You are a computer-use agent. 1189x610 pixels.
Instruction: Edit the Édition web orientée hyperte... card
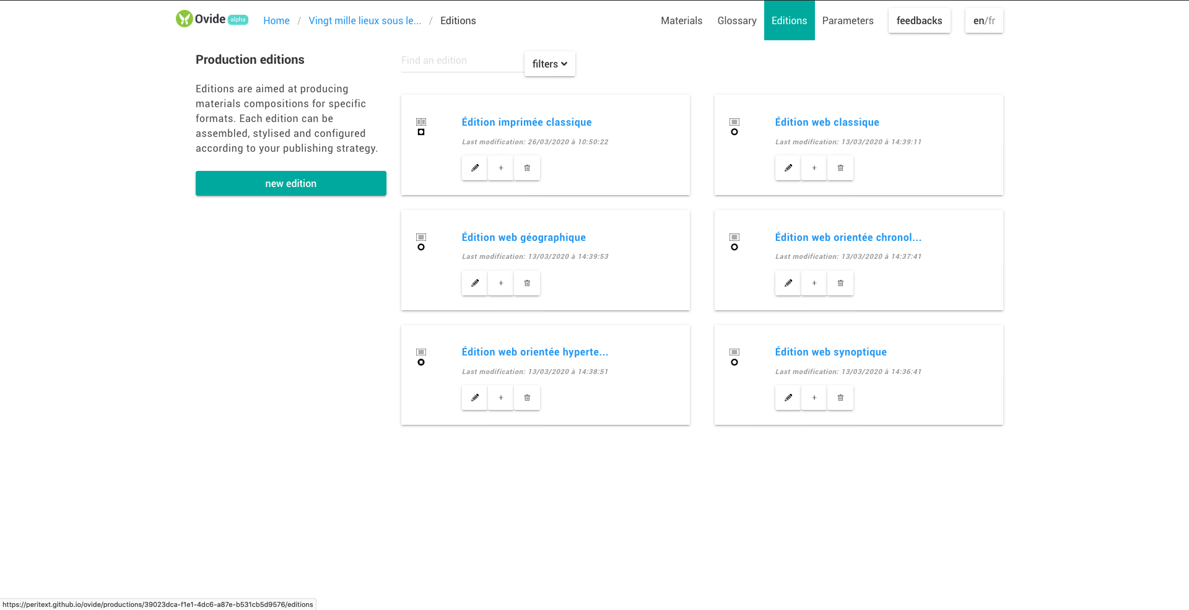click(x=475, y=398)
